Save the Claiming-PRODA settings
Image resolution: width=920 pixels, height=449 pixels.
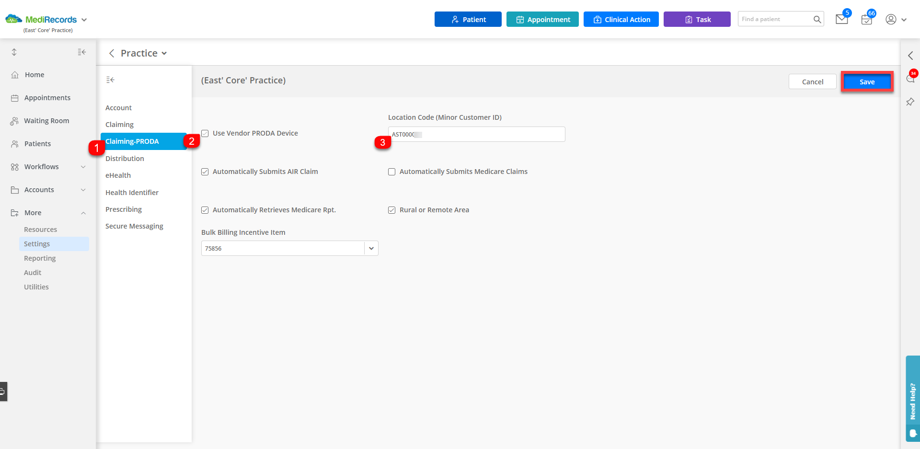(867, 81)
